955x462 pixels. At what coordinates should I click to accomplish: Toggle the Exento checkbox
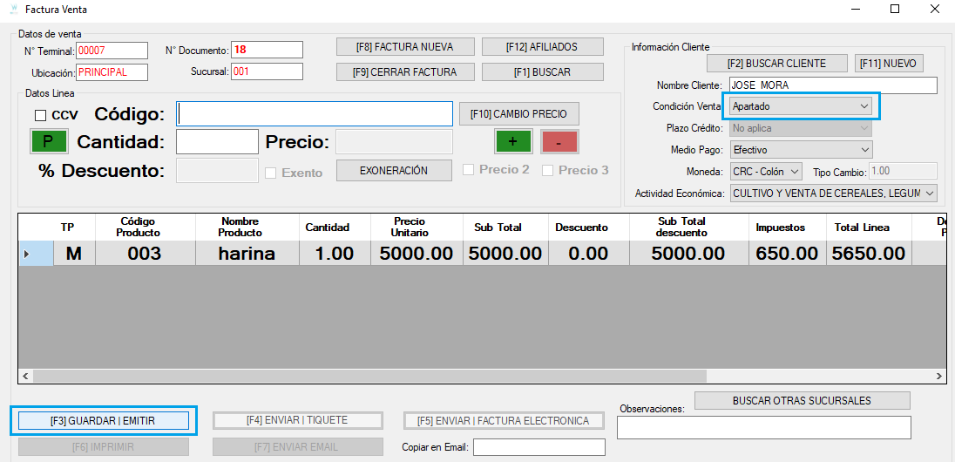click(x=270, y=173)
